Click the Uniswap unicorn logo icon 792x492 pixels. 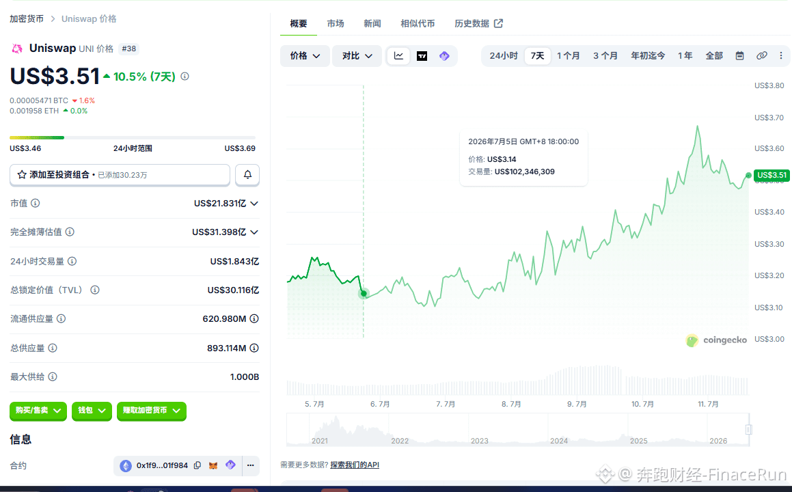click(17, 49)
